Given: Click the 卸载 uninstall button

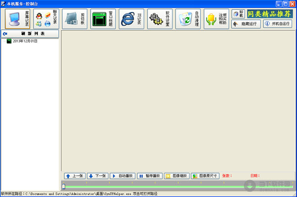Looking at the screenshot, I should (x=238, y=14).
